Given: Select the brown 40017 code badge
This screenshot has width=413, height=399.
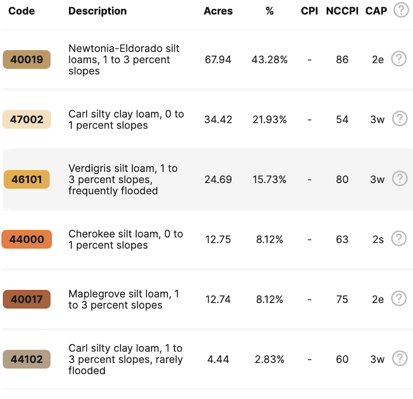Looking at the screenshot, I should [x=26, y=299].
